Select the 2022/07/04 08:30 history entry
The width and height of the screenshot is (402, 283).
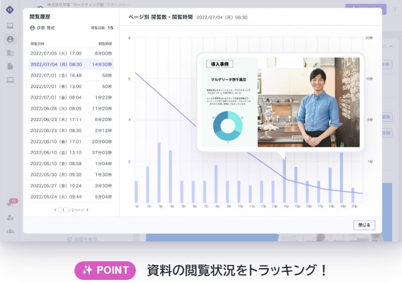click(x=71, y=64)
